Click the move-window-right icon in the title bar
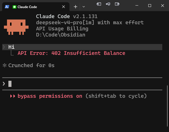The width and height of the screenshot is (169, 132). tap(117, 4)
